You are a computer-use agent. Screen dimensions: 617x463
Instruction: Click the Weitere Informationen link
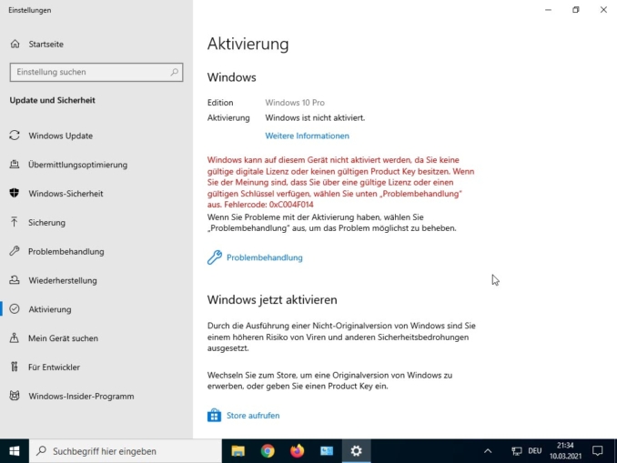(307, 136)
